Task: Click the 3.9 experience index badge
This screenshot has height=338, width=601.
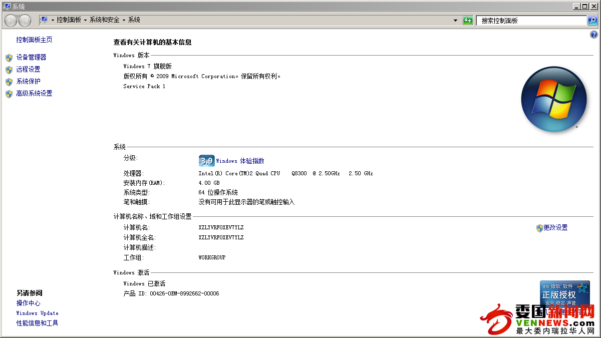Action: (x=206, y=161)
